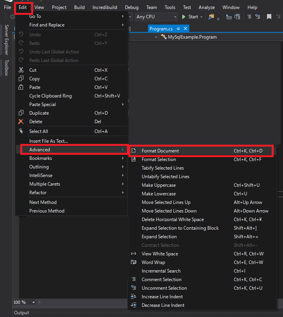The image size is (283, 317).
Task: Click the red Delete X icon
Action: click(21, 122)
